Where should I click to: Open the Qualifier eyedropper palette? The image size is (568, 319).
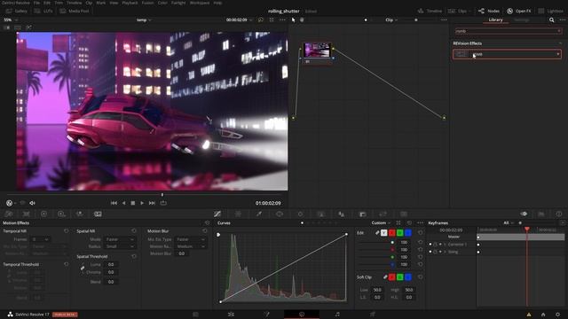[259, 214]
